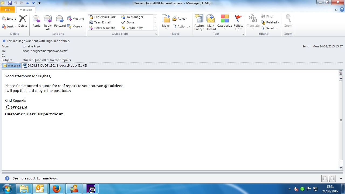
Task: Open the File tab
Action: click(8, 10)
